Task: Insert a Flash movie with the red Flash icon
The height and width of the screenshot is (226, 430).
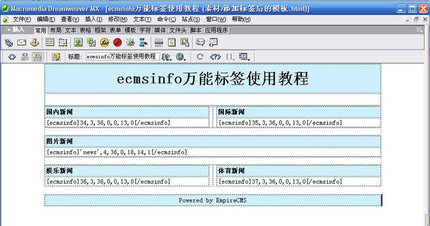Action: (x=118, y=42)
